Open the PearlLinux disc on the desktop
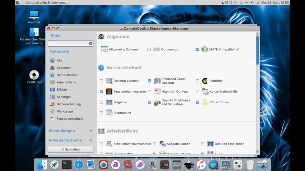This screenshot has width=305, height=171. click(34, 77)
